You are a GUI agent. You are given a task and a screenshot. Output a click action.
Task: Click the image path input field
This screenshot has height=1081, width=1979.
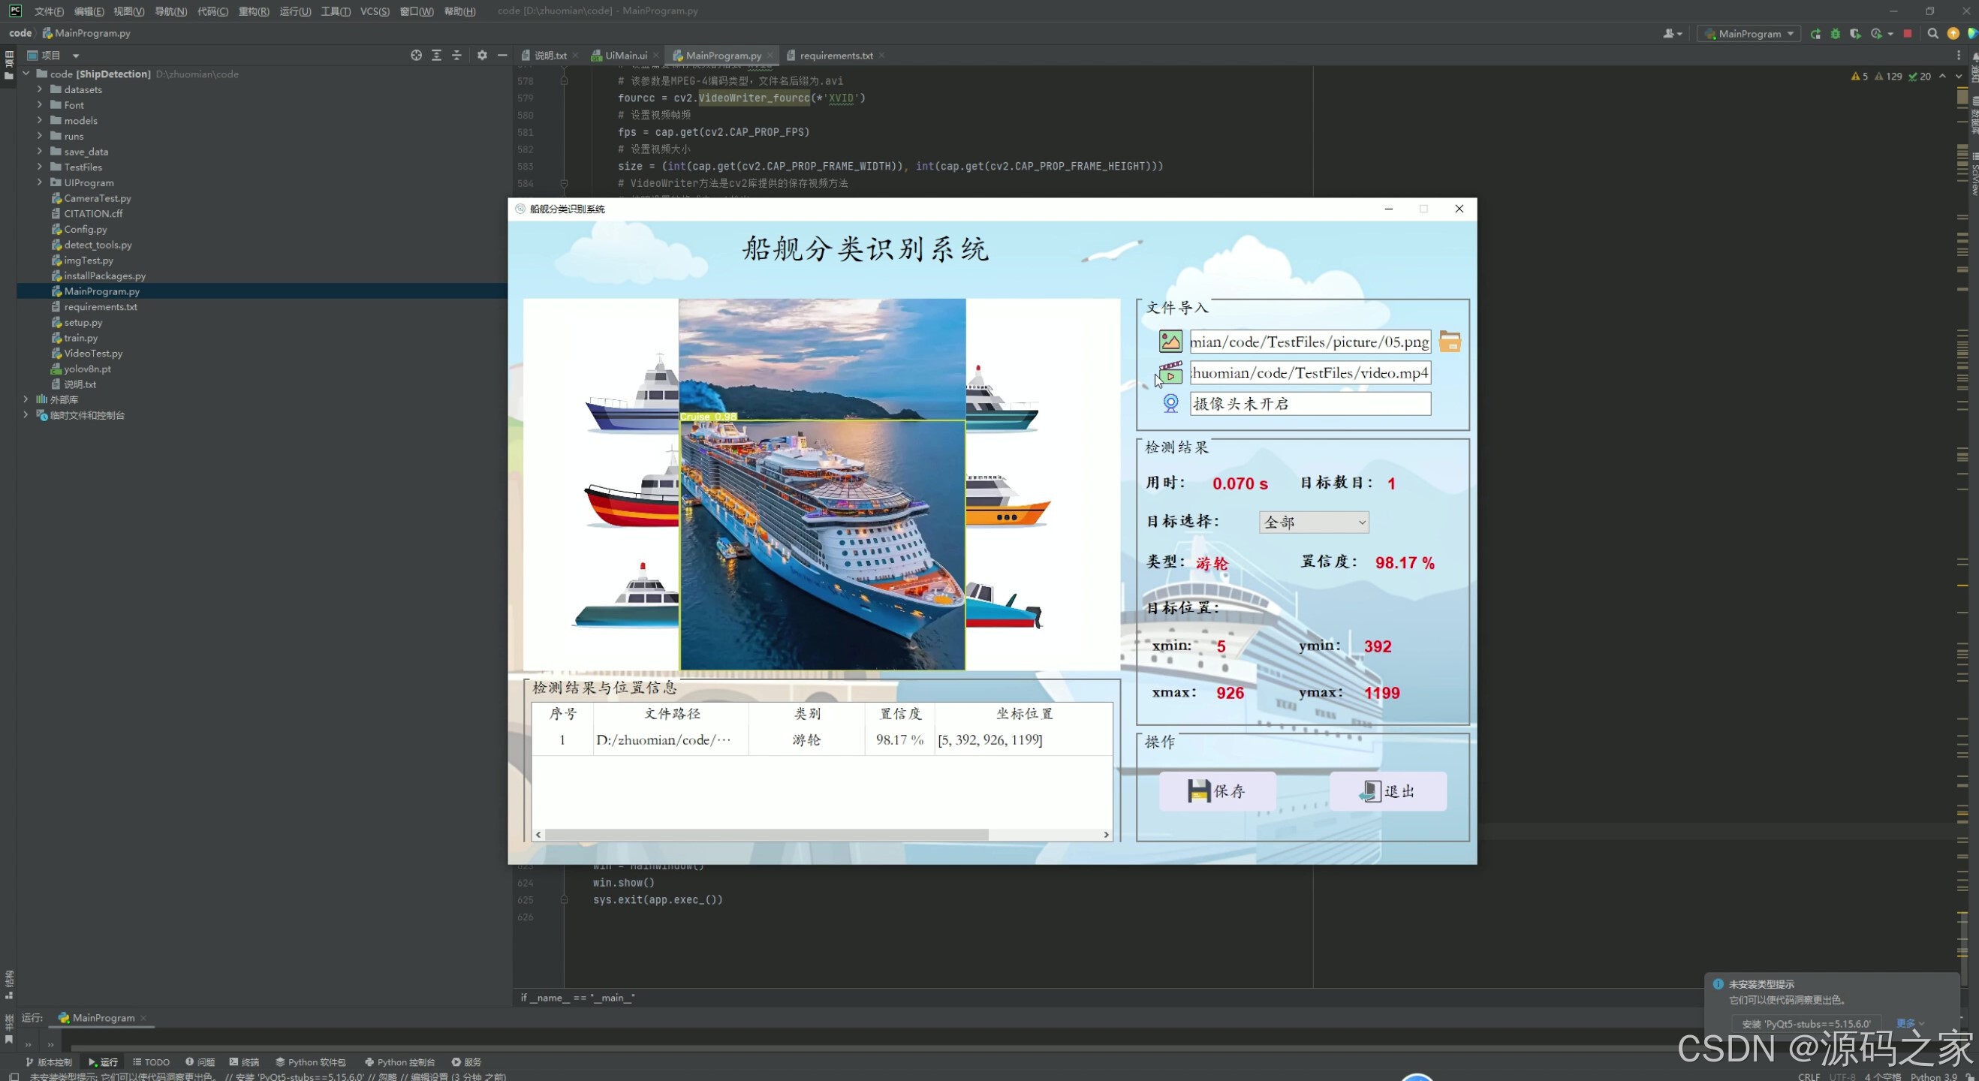(x=1310, y=341)
